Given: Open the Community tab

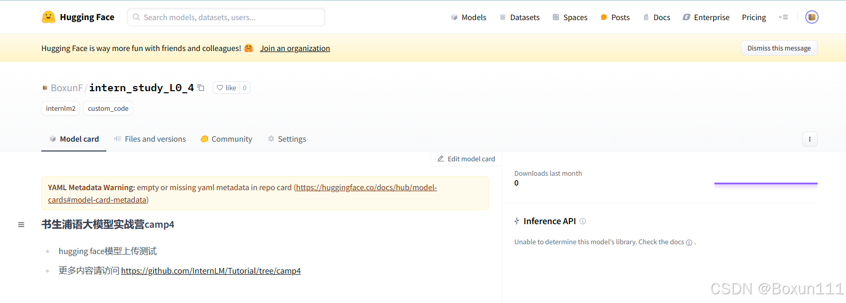Looking at the screenshot, I should click(x=226, y=139).
